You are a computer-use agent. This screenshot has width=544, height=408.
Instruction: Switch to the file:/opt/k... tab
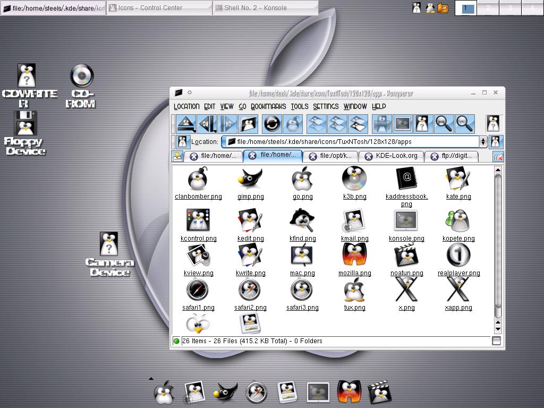pyautogui.click(x=330, y=156)
